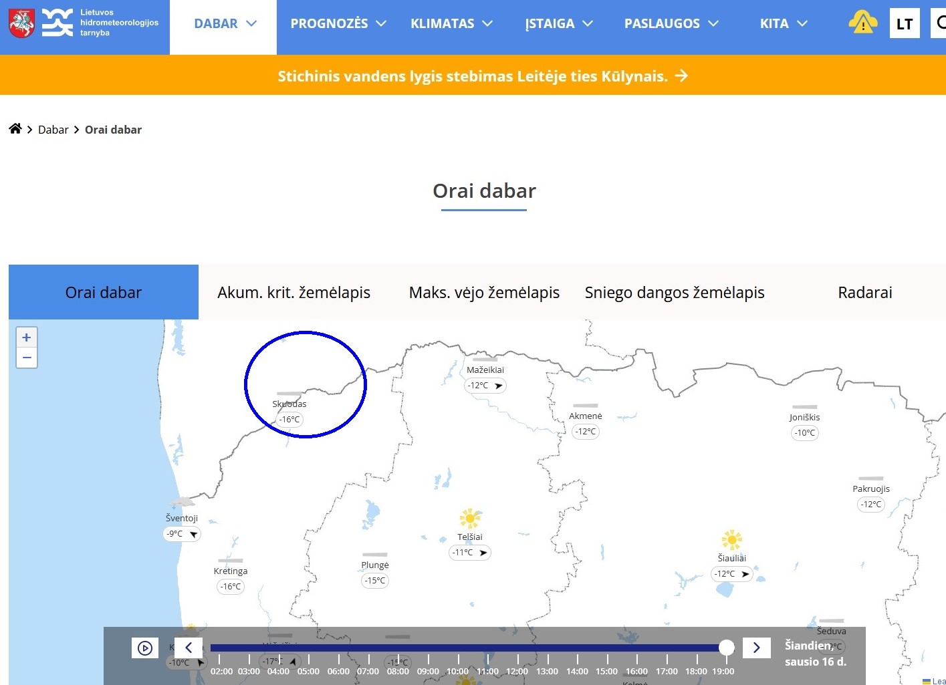Jump timeline to 12:00
Image resolution: width=946 pixels, height=685 pixels.
517,671
